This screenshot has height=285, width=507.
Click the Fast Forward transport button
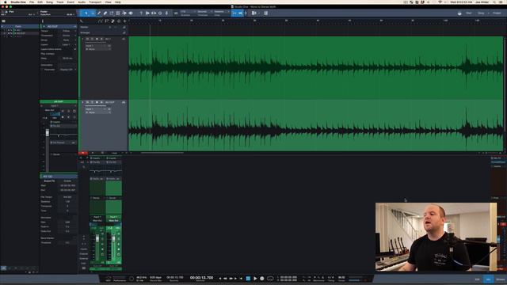tap(231, 278)
